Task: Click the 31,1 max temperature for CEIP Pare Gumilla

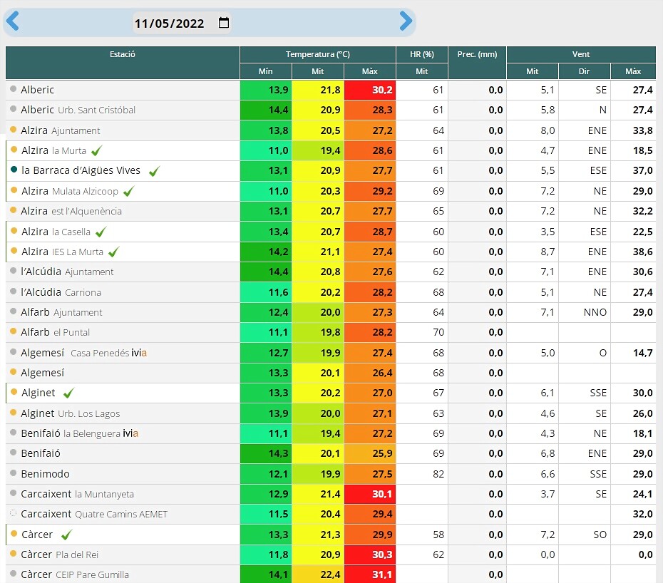Action: pos(370,574)
